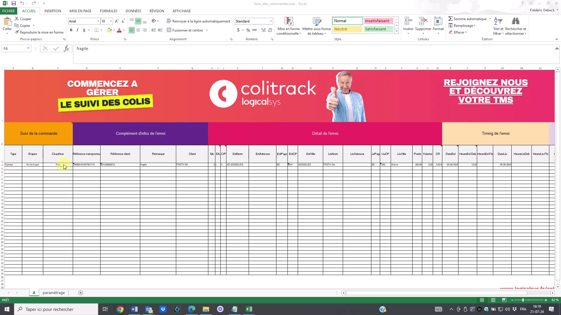The width and height of the screenshot is (561, 315).
Task: Open Trier et filtrer
Action: 498,26
